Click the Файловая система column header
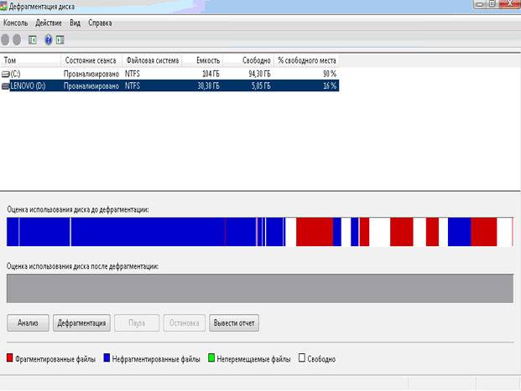521x391 pixels. point(151,61)
